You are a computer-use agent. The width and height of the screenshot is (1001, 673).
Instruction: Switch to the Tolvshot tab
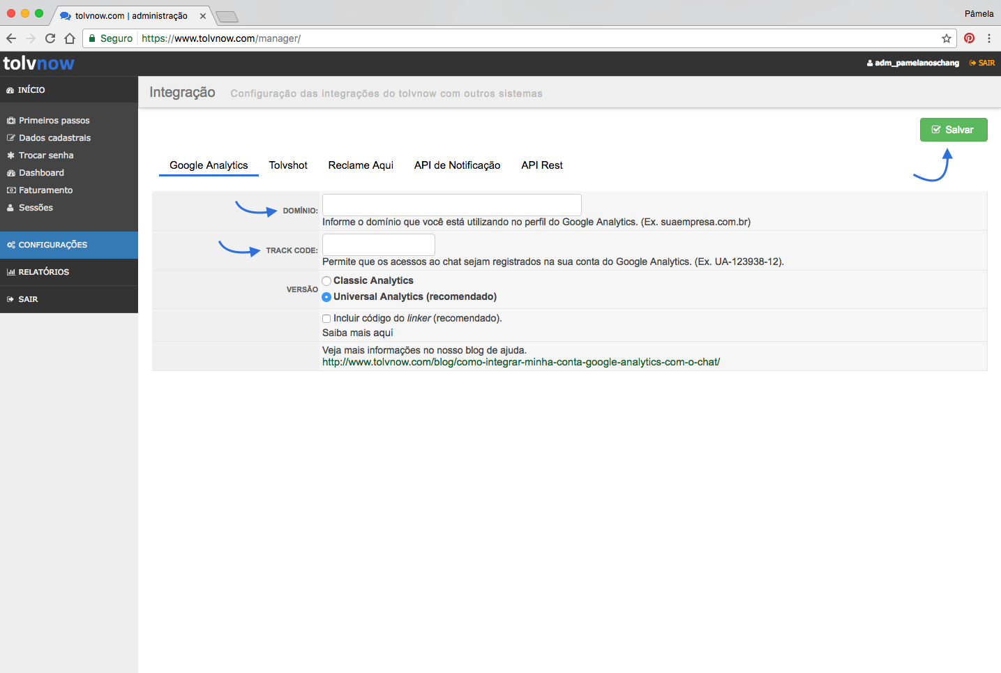coord(288,165)
